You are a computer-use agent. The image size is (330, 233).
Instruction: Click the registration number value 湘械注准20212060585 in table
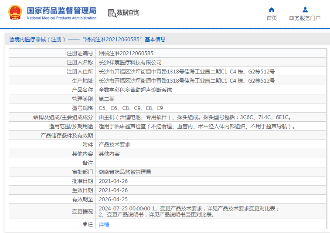[x=126, y=53]
